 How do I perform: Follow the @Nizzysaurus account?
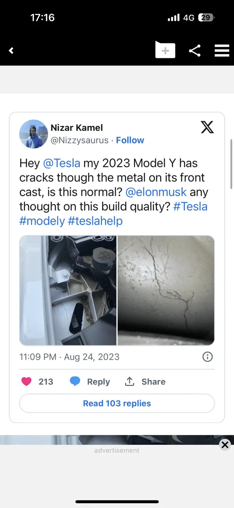click(130, 140)
